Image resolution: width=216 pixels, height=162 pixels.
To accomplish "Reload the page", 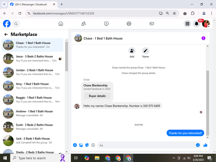I will coord(20,13).
